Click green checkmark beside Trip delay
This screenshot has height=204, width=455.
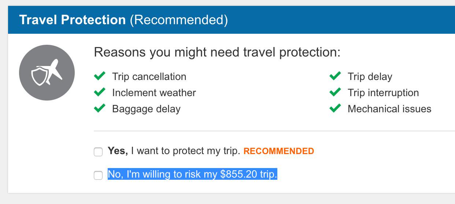[335, 76]
